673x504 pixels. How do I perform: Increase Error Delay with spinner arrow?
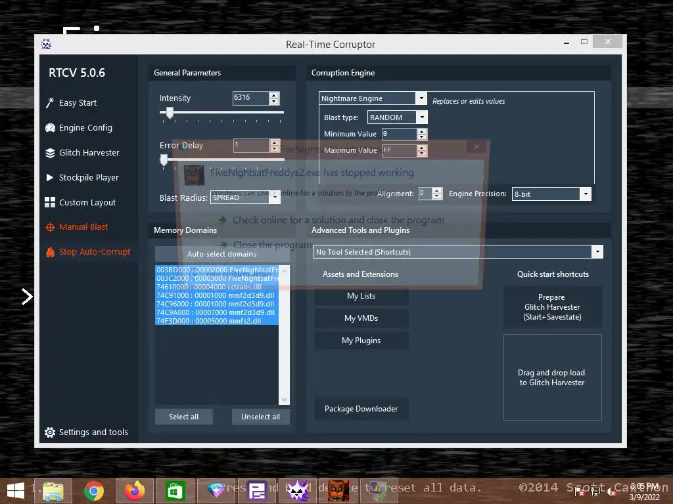275,142
